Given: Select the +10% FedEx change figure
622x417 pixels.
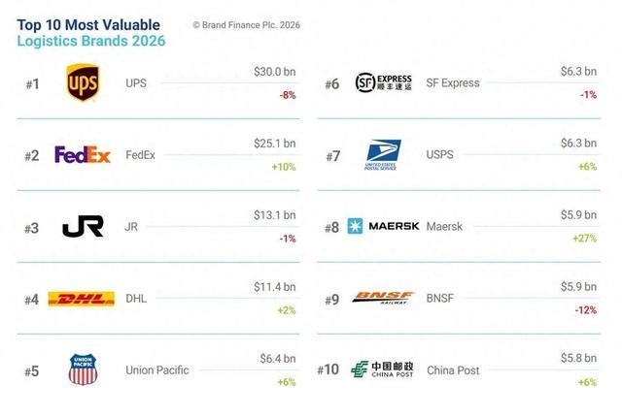Looking at the screenshot, I should click(x=284, y=167).
